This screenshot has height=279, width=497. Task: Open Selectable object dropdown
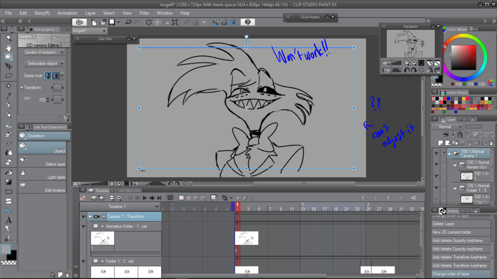[x=45, y=64]
